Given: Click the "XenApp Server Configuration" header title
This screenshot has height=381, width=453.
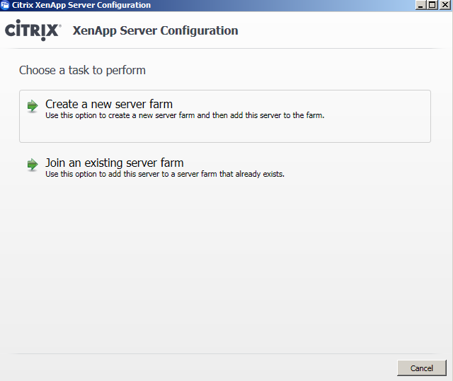Looking at the screenshot, I should click(x=155, y=30).
